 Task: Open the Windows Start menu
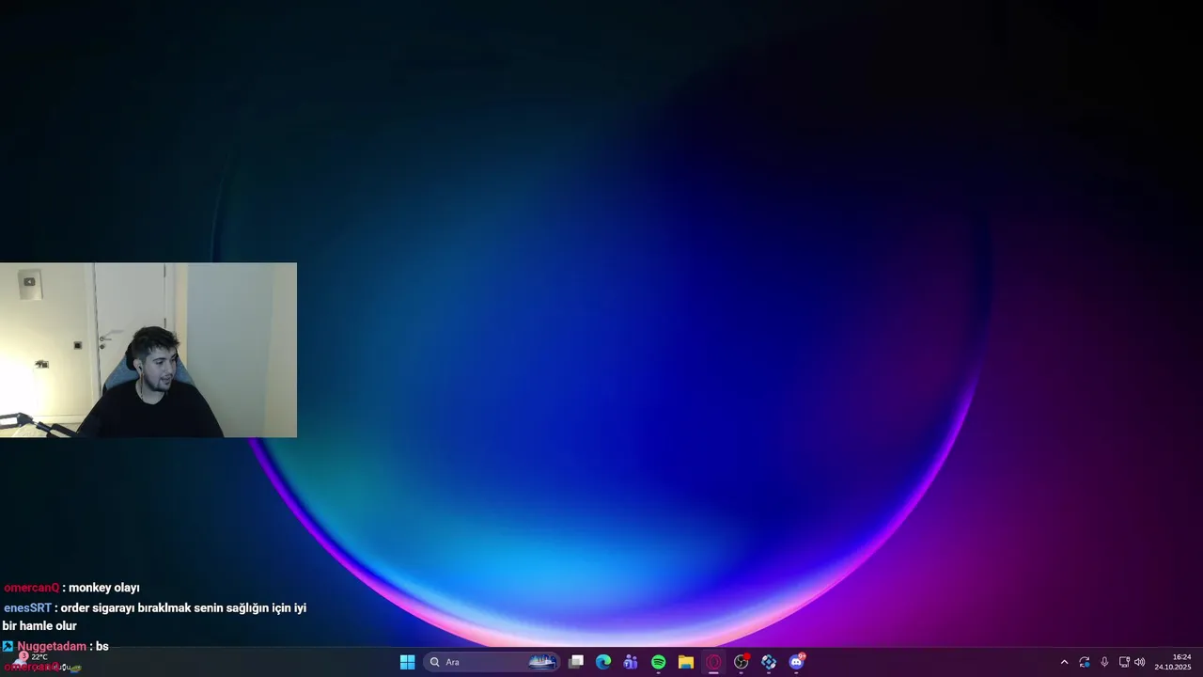(x=407, y=662)
